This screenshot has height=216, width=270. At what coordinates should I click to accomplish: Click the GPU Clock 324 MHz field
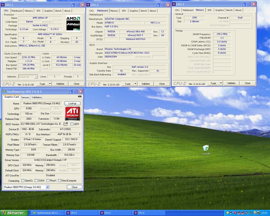click(27, 165)
